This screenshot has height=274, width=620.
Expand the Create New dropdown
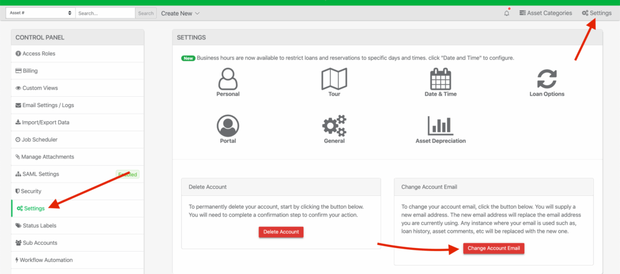(x=180, y=13)
